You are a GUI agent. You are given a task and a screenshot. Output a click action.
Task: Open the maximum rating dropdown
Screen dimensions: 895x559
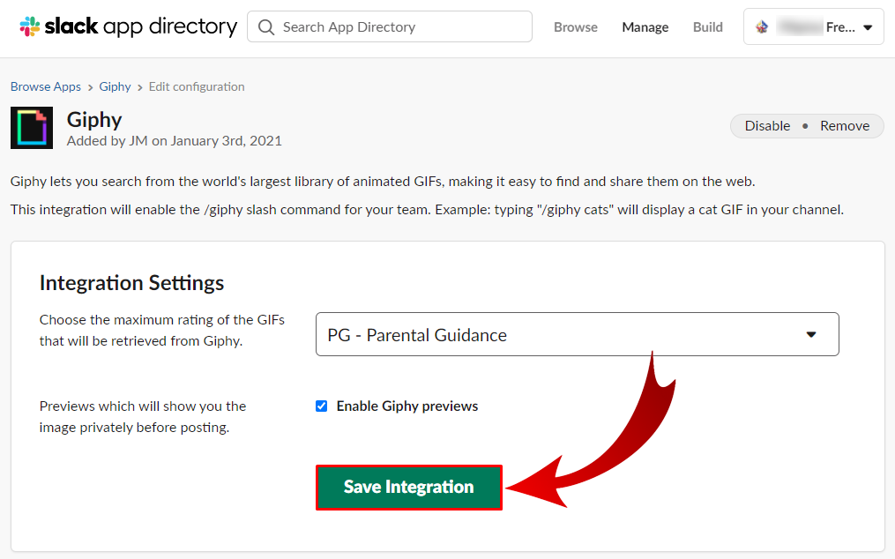coord(577,335)
